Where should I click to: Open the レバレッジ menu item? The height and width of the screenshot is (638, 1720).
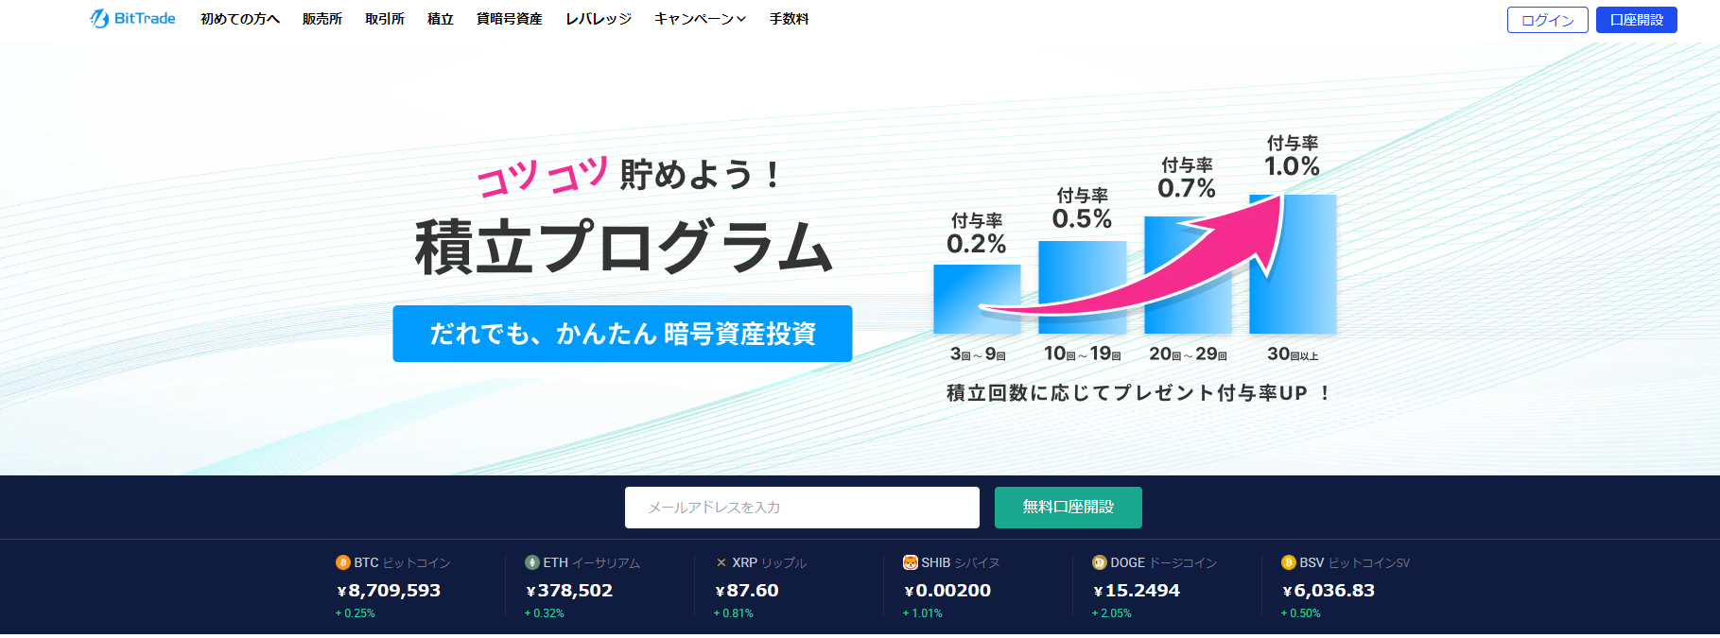click(x=599, y=19)
